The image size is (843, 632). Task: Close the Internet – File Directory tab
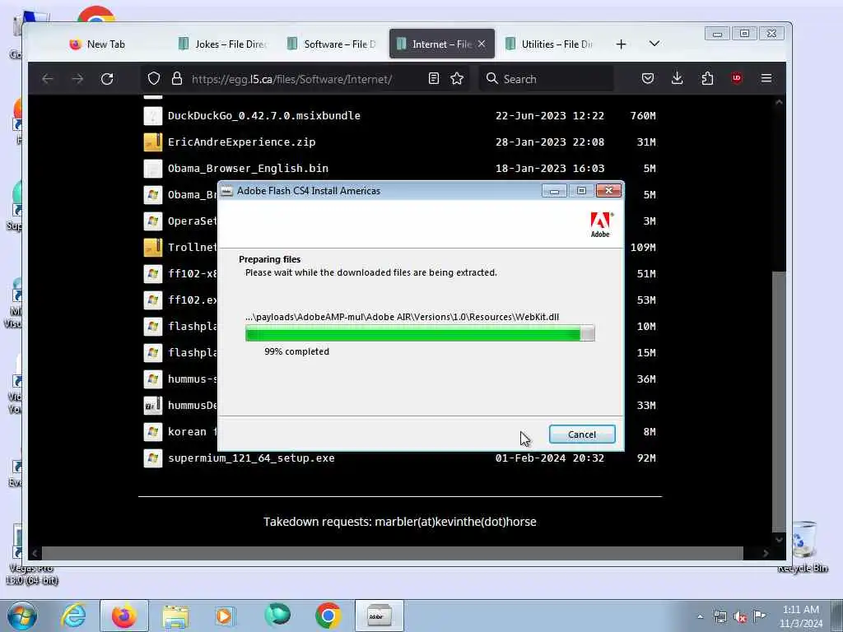click(482, 44)
